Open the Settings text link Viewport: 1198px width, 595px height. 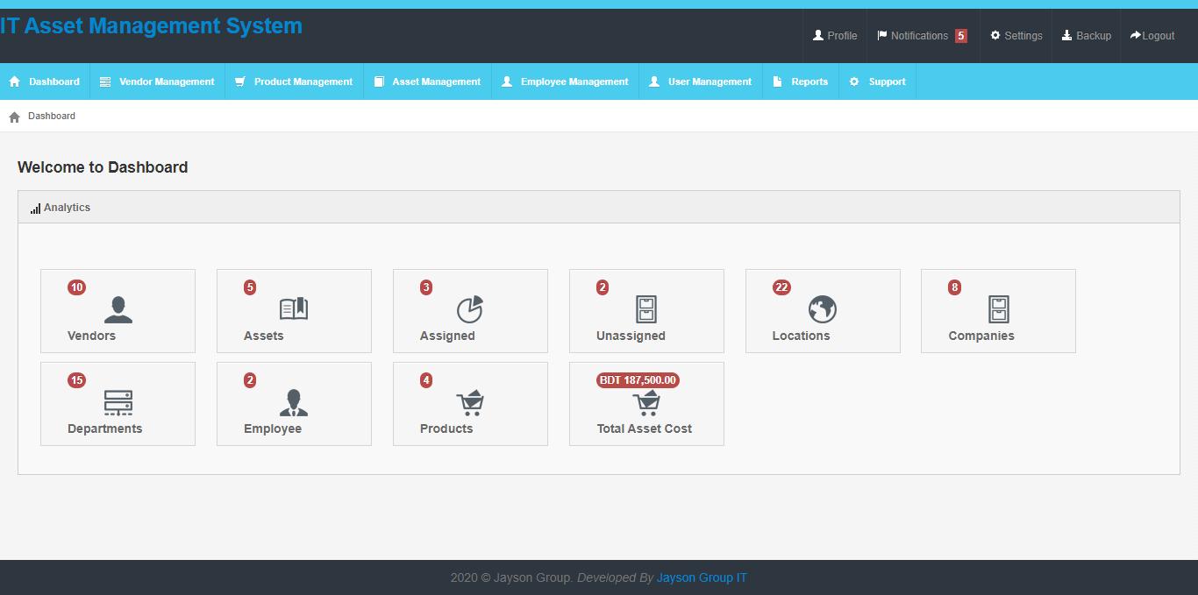click(1023, 36)
